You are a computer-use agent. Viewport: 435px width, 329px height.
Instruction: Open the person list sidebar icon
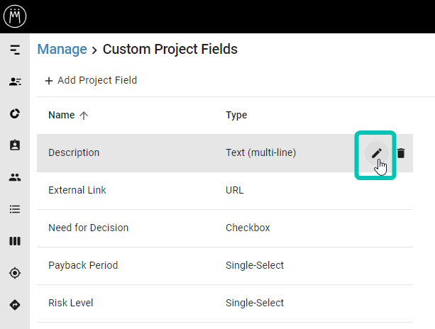(x=15, y=82)
